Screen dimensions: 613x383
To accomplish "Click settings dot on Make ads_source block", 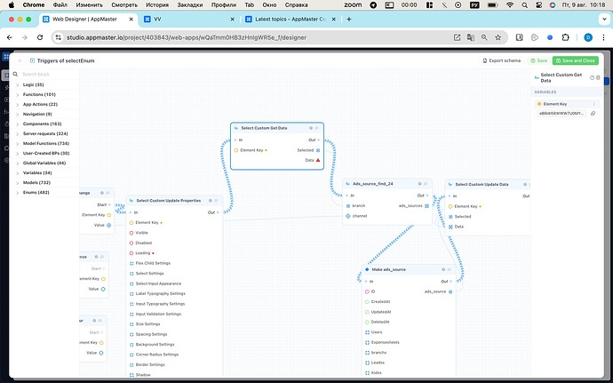I will [443, 269].
